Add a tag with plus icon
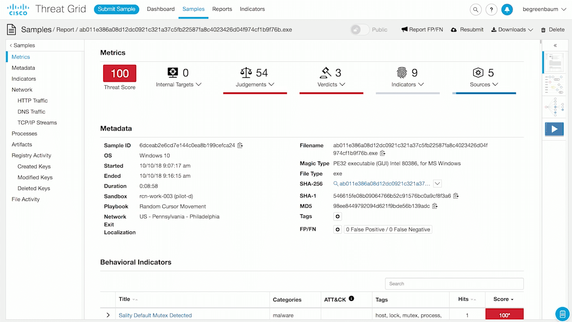Image resolution: width=572 pixels, height=322 pixels. [x=338, y=217]
